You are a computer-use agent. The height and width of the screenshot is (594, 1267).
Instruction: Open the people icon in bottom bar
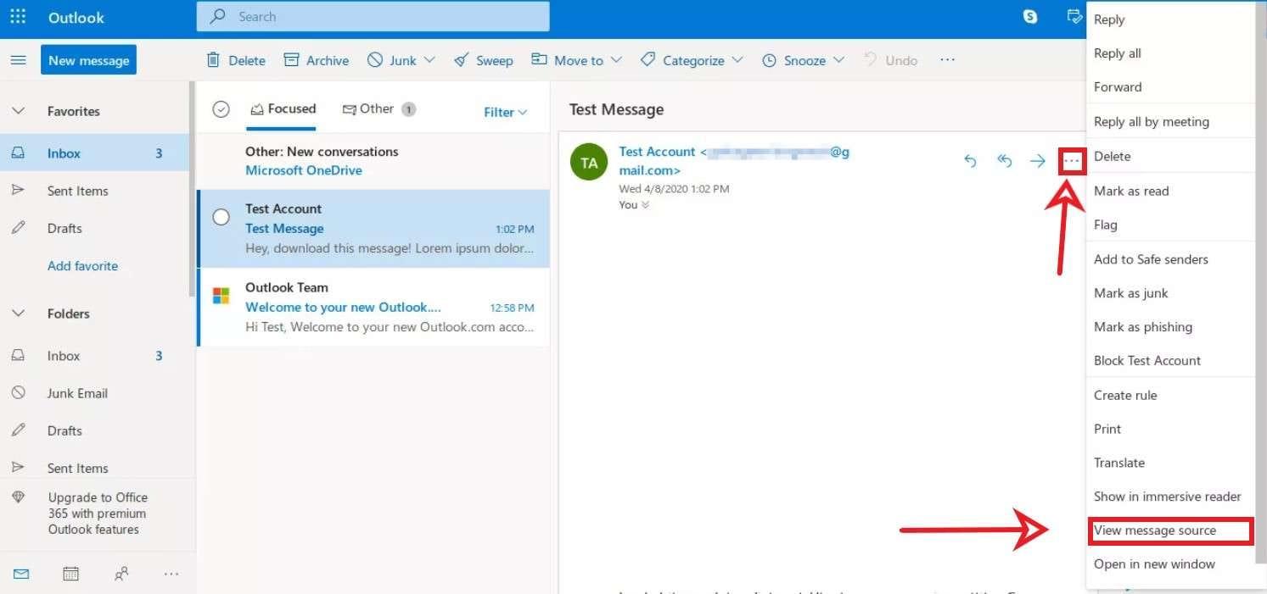tap(121, 574)
